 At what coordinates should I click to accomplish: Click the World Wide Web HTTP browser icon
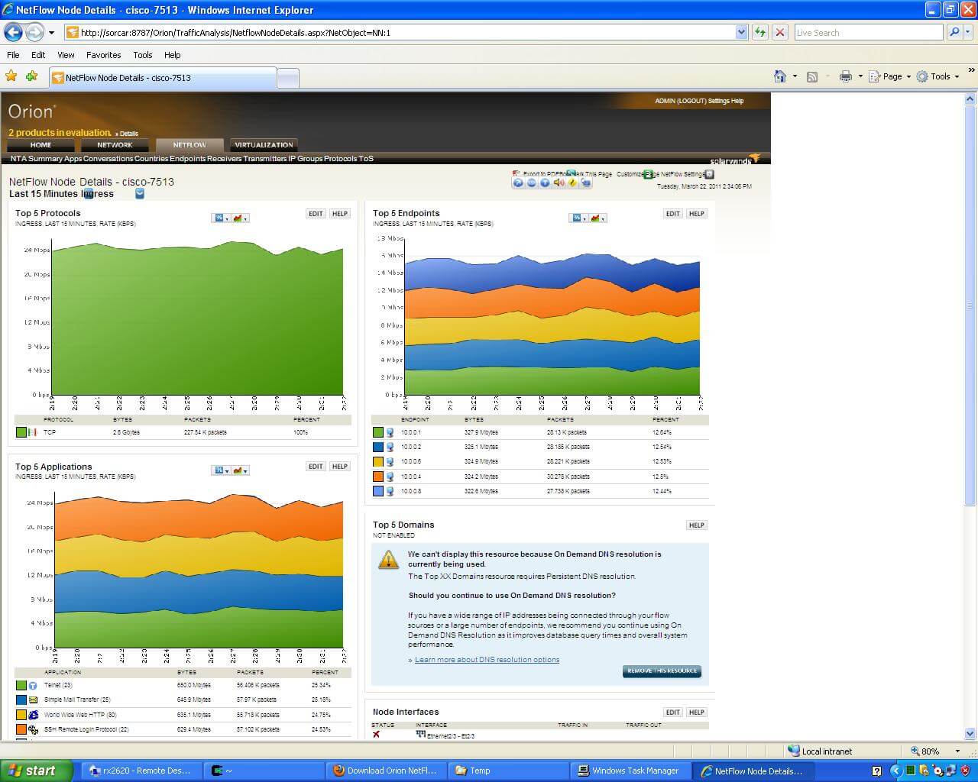[x=33, y=715]
